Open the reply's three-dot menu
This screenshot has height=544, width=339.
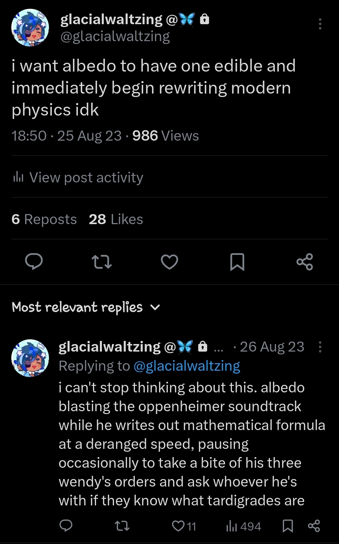(320, 347)
